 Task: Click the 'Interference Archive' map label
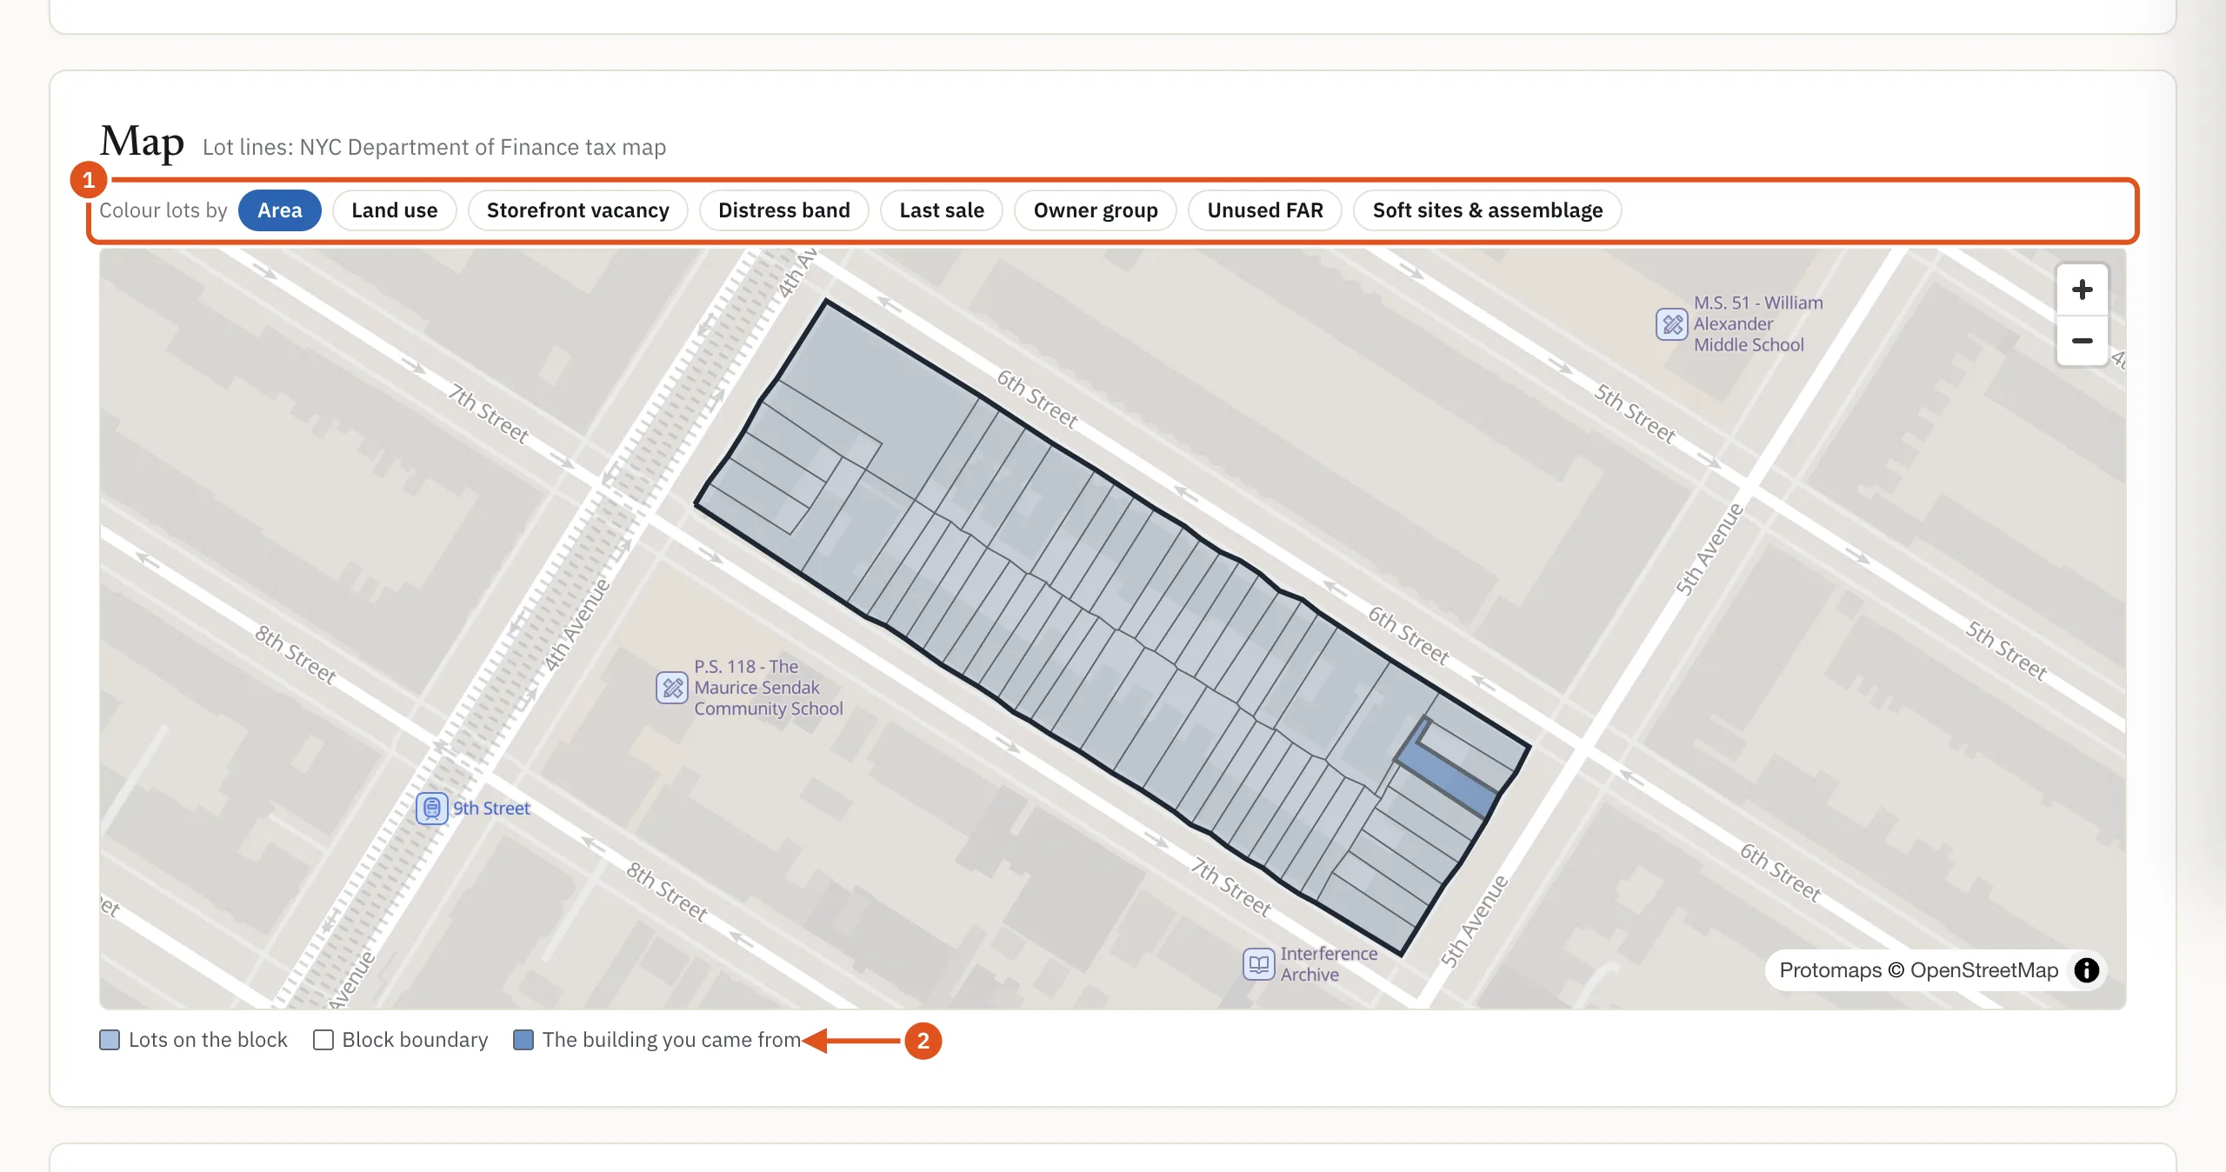pos(1328,963)
